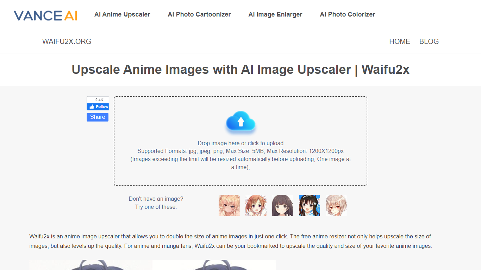Click the Upscale Anime Images page heading
481x270 pixels.
tap(241, 69)
